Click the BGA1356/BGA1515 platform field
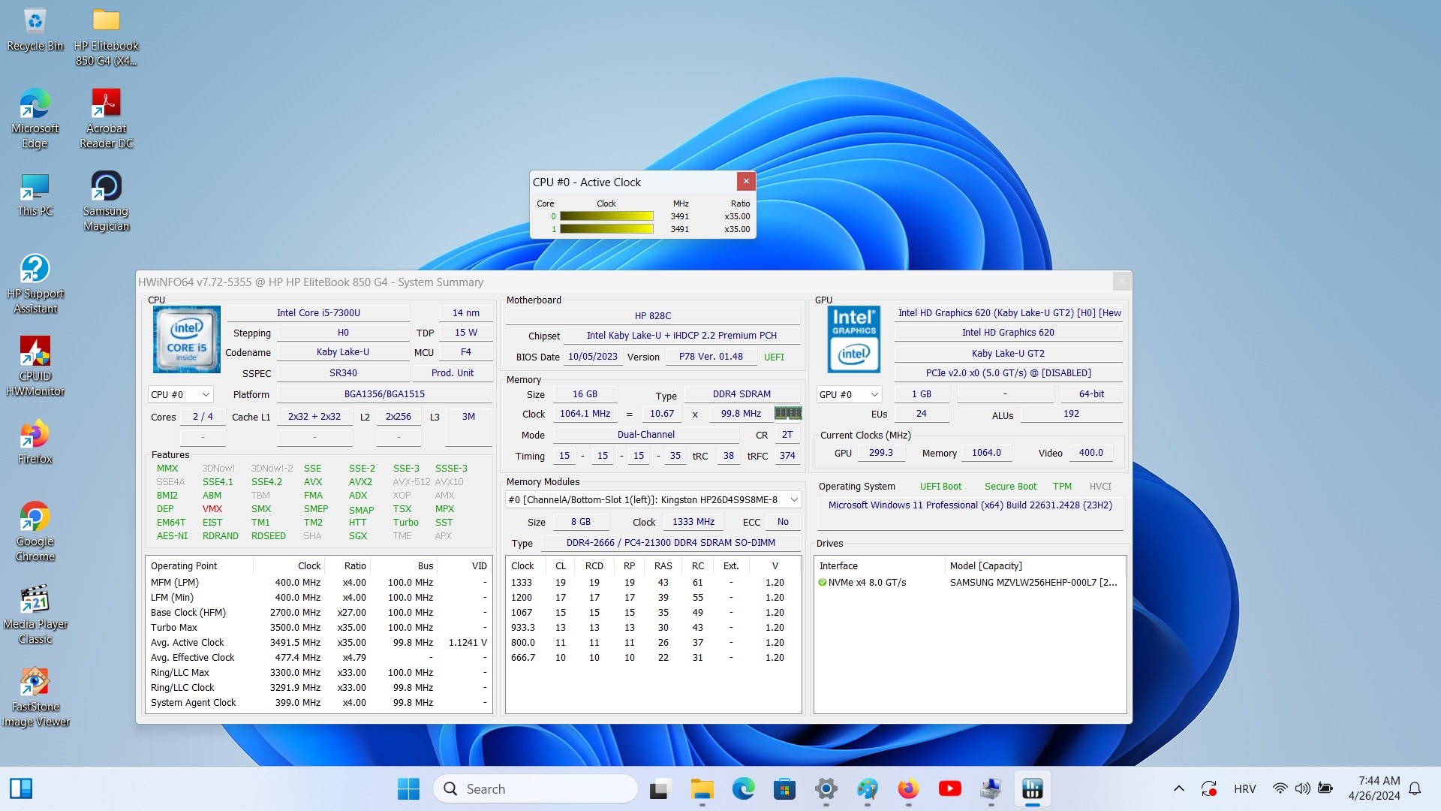This screenshot has height=811, width=1441. click(384, 394)
